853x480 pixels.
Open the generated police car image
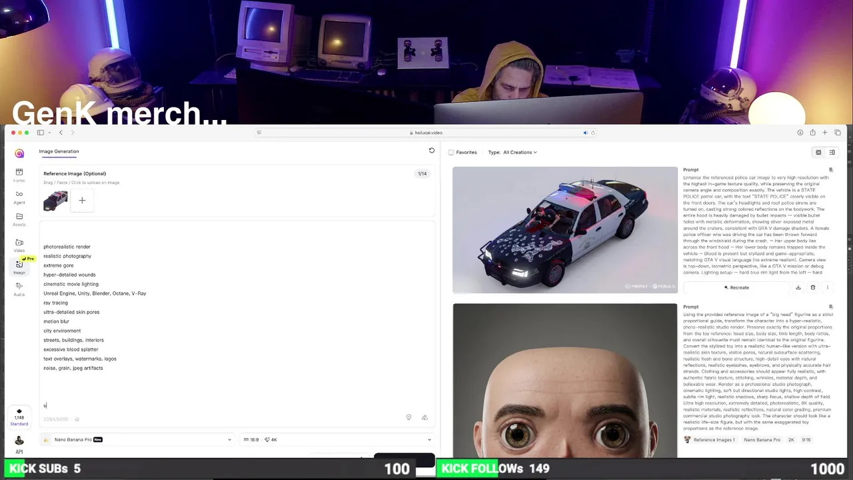click(565, 230)
